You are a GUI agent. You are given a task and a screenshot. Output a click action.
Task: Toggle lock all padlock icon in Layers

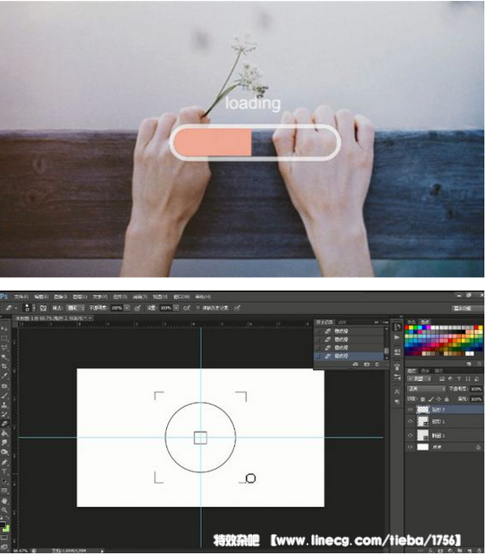coord(447,399)
